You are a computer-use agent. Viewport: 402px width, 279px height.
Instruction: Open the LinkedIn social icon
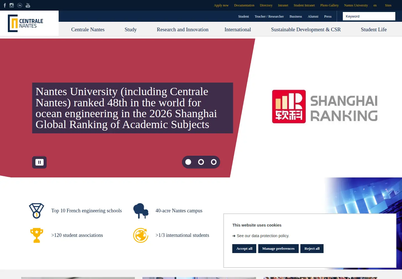20,5
